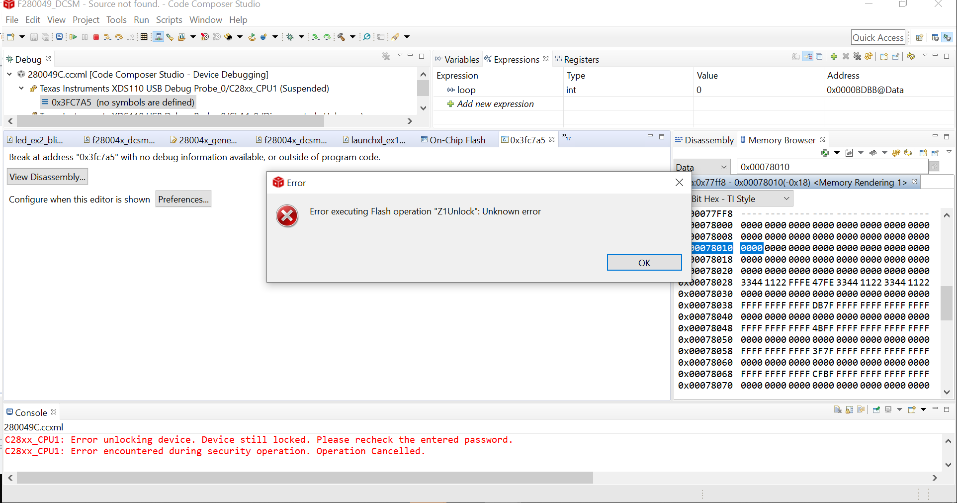Click the Step Over icon
957x503 pixels.
[x=119, y=37]
